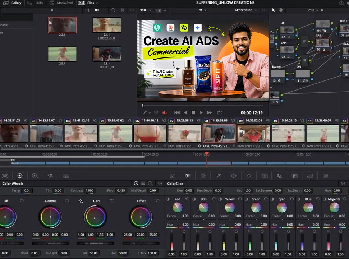Open the Sizing palette
The height and width of the screenshot is (259, 349).
tap(310, 176)
